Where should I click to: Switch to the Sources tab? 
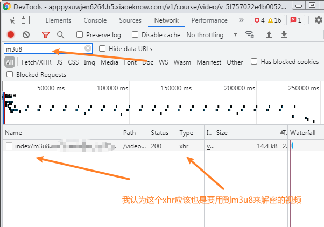pyautogui.click(x=130, y=20)
